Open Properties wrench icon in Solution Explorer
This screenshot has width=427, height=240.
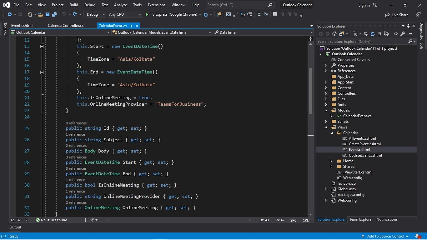point(403,34)
